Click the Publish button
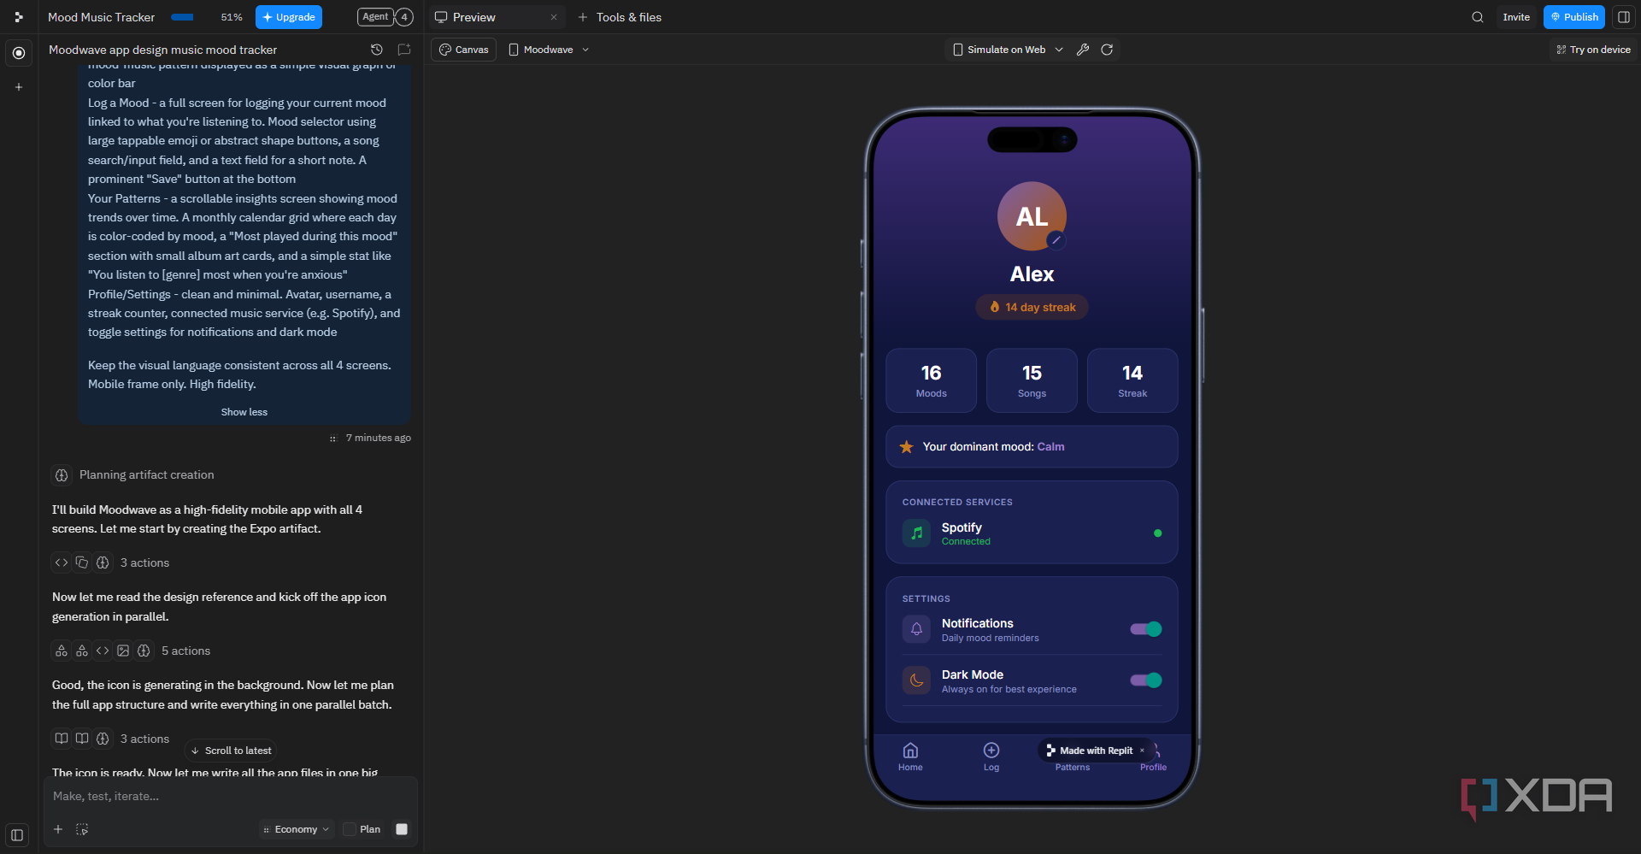1641x854 pixels. [1573, 17]
